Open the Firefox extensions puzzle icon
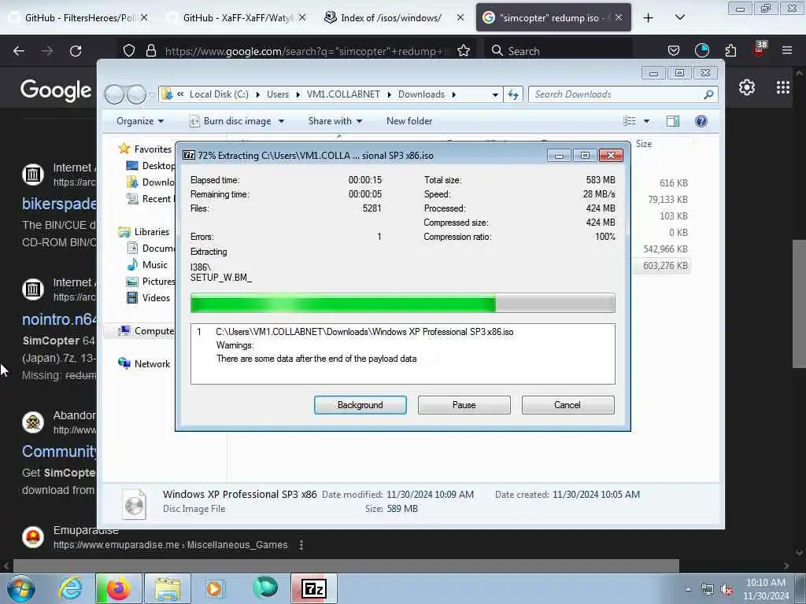This screenshot has height=604, width=806. click(730, 51)
